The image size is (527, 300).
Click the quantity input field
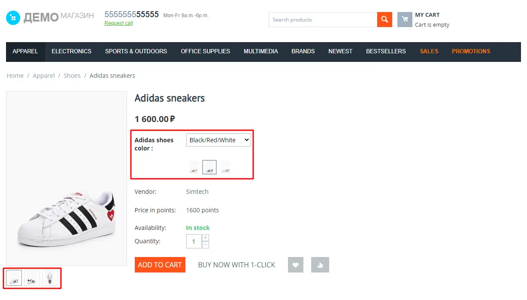point(194,241)
